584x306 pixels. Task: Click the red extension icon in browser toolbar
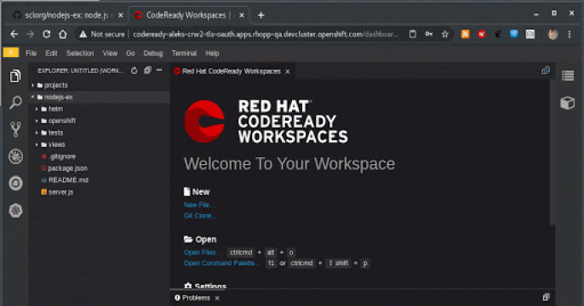point(482,34)
